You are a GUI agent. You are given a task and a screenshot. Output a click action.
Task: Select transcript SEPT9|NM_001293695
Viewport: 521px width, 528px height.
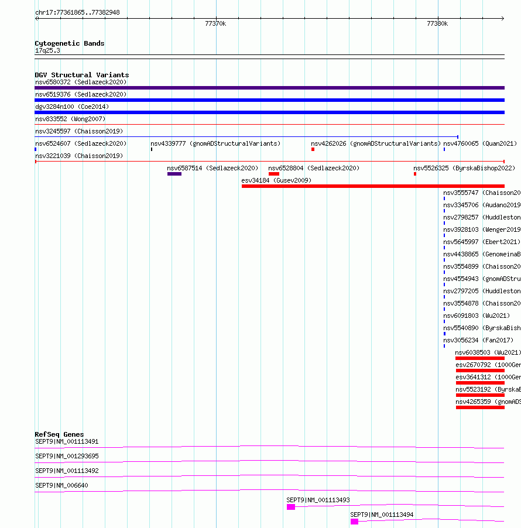pos(67,456)
